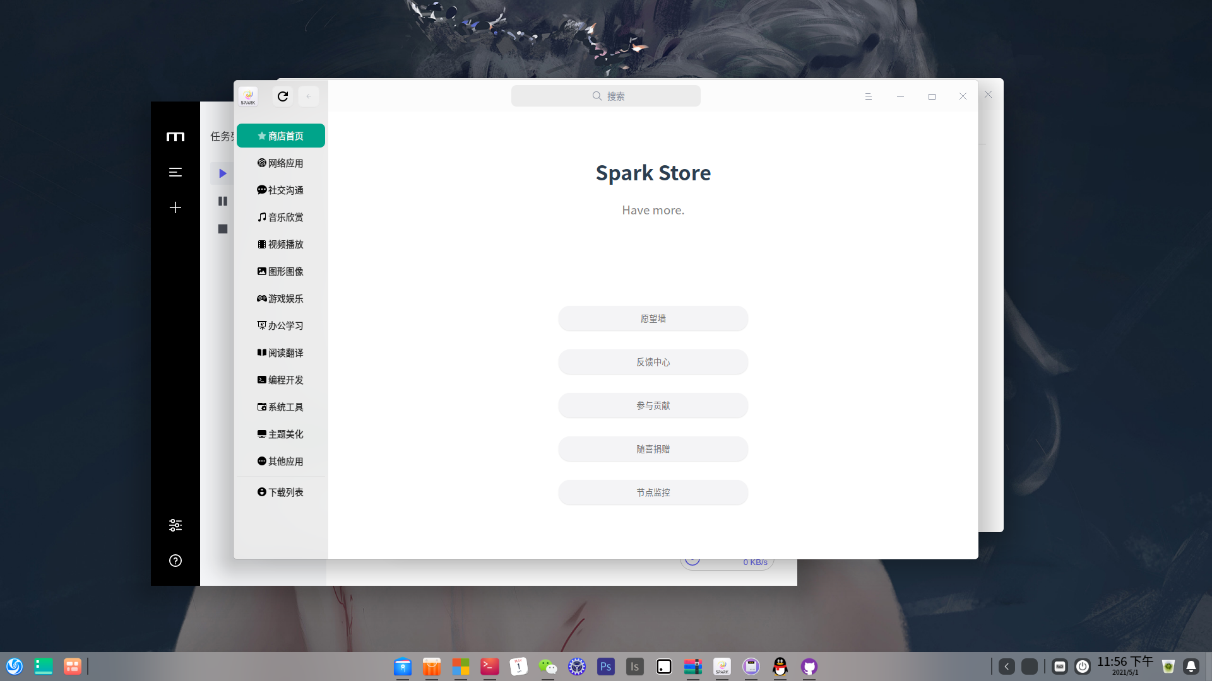Open settings sliders icon in black sidebar
The image size is (1212, 681).
(175, 525)
